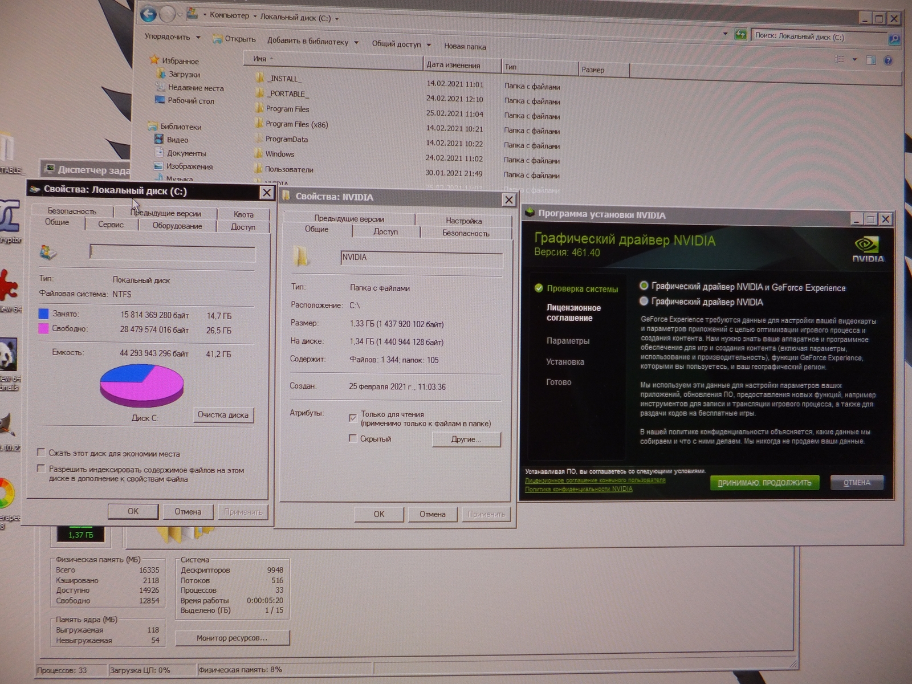This screenshot has height=684, width=912.
Task: Click the disk usage pie chart
Action: click(141, 385)
